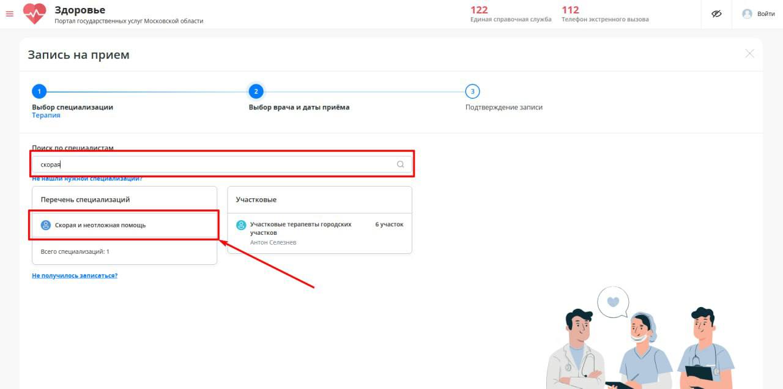Screen dimensions: 783x389
Task: Click the search magnifier icon
Action: tap(401, 164)
